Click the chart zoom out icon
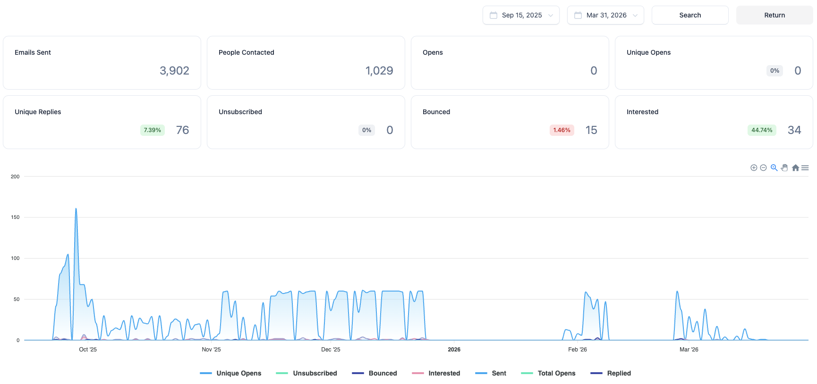Screen dimensions: 817x384 tap(763, 168)
